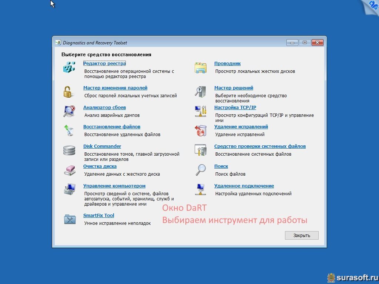Click the Registry Editor cubes icon
The image size is (379, 284).
[69, 67]
